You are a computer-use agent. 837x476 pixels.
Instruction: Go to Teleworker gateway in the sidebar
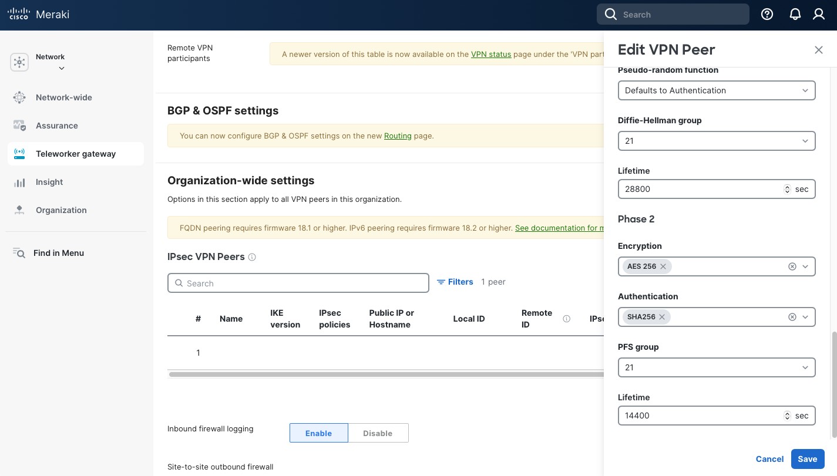click(x=76, y=154)
